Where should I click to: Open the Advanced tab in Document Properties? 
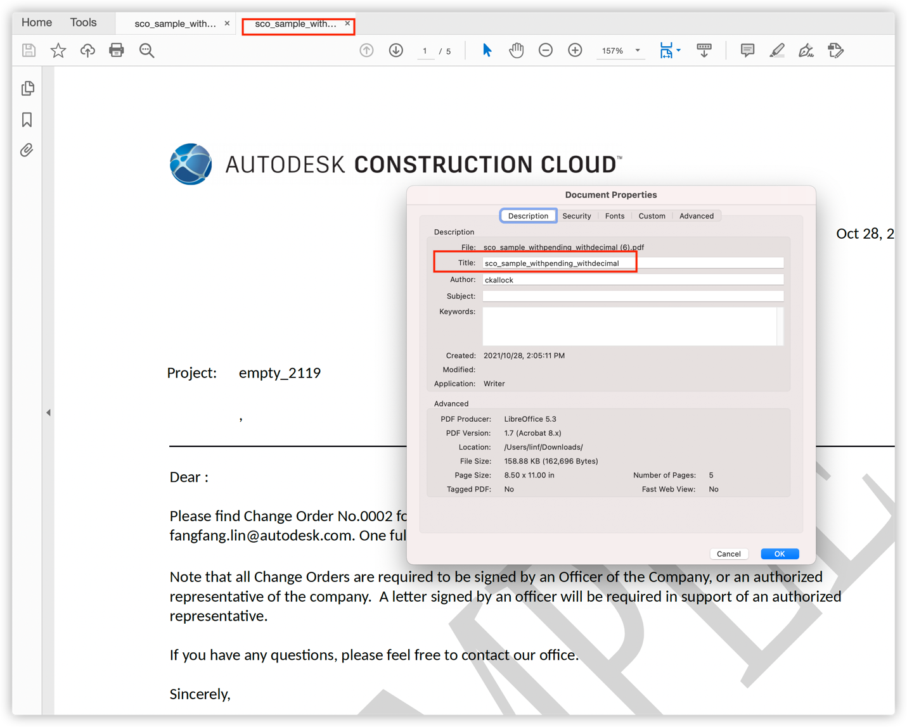pyautogui.click(x=697, y=216)
